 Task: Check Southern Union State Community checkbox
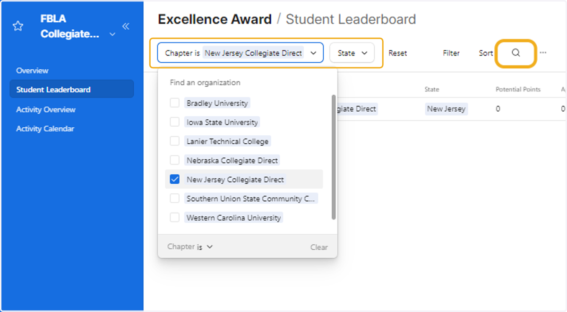[175, 198]
